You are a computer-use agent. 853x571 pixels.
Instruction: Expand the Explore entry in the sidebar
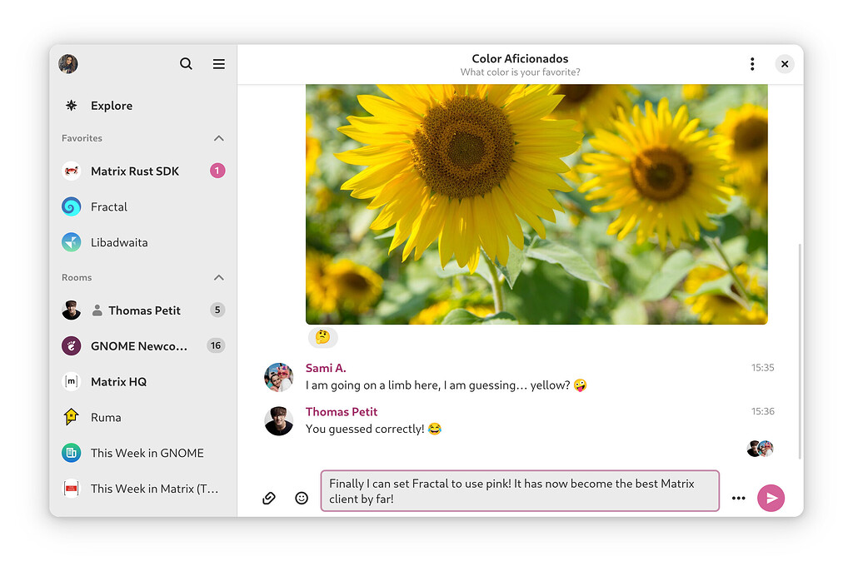pos(111,106)
